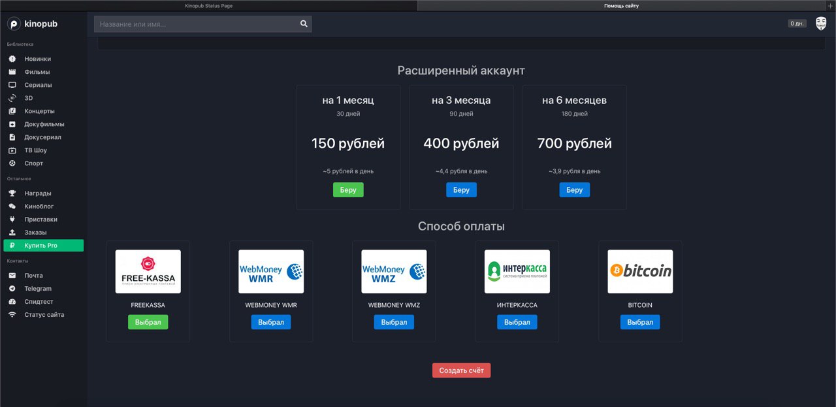Click the Статус сайта wifi icon
The image size is (836, 407).
(x=12, y=315)
